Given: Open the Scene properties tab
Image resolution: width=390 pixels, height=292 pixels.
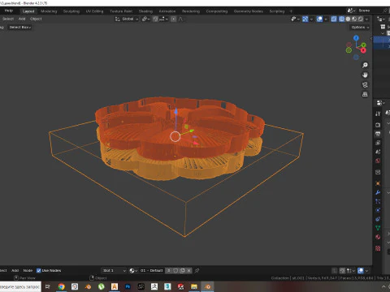Looking at the screenshot, I should click(x=378, y=152).
